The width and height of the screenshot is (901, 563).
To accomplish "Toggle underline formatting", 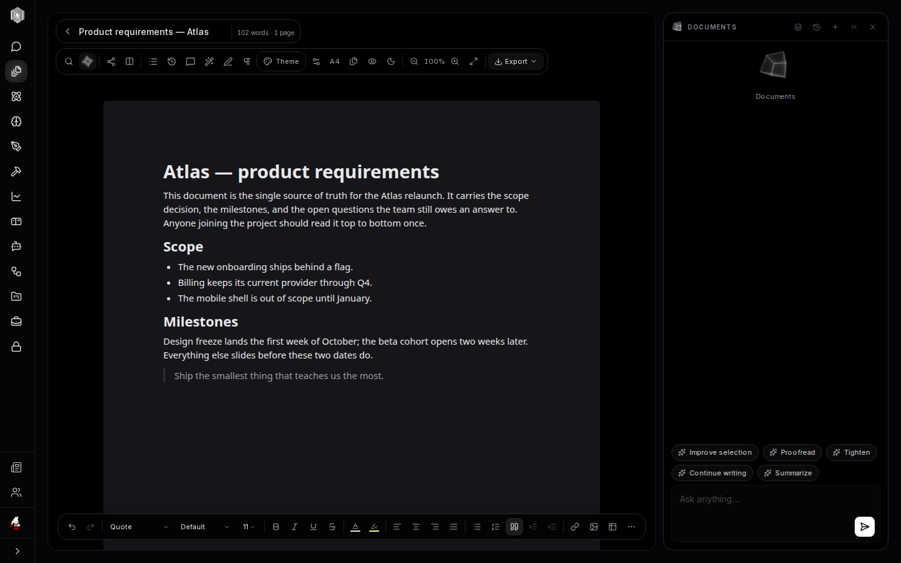I will pos(313,527).
